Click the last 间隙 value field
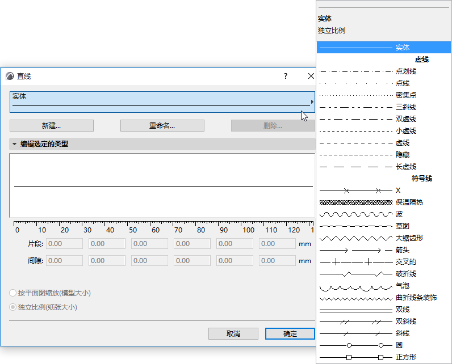The width and height of the screenshot is (452, 364). tap(277, 261)
